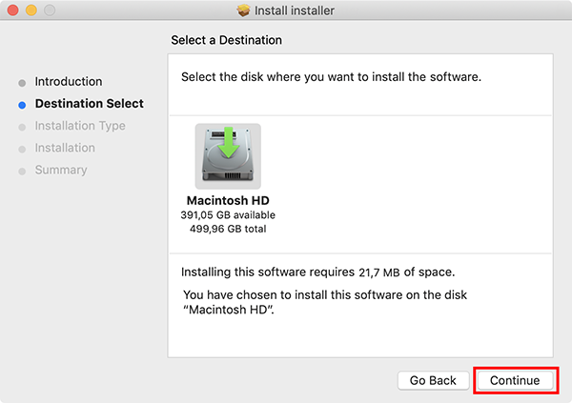Minimize the installer with the yellow button

click(31, 10)
